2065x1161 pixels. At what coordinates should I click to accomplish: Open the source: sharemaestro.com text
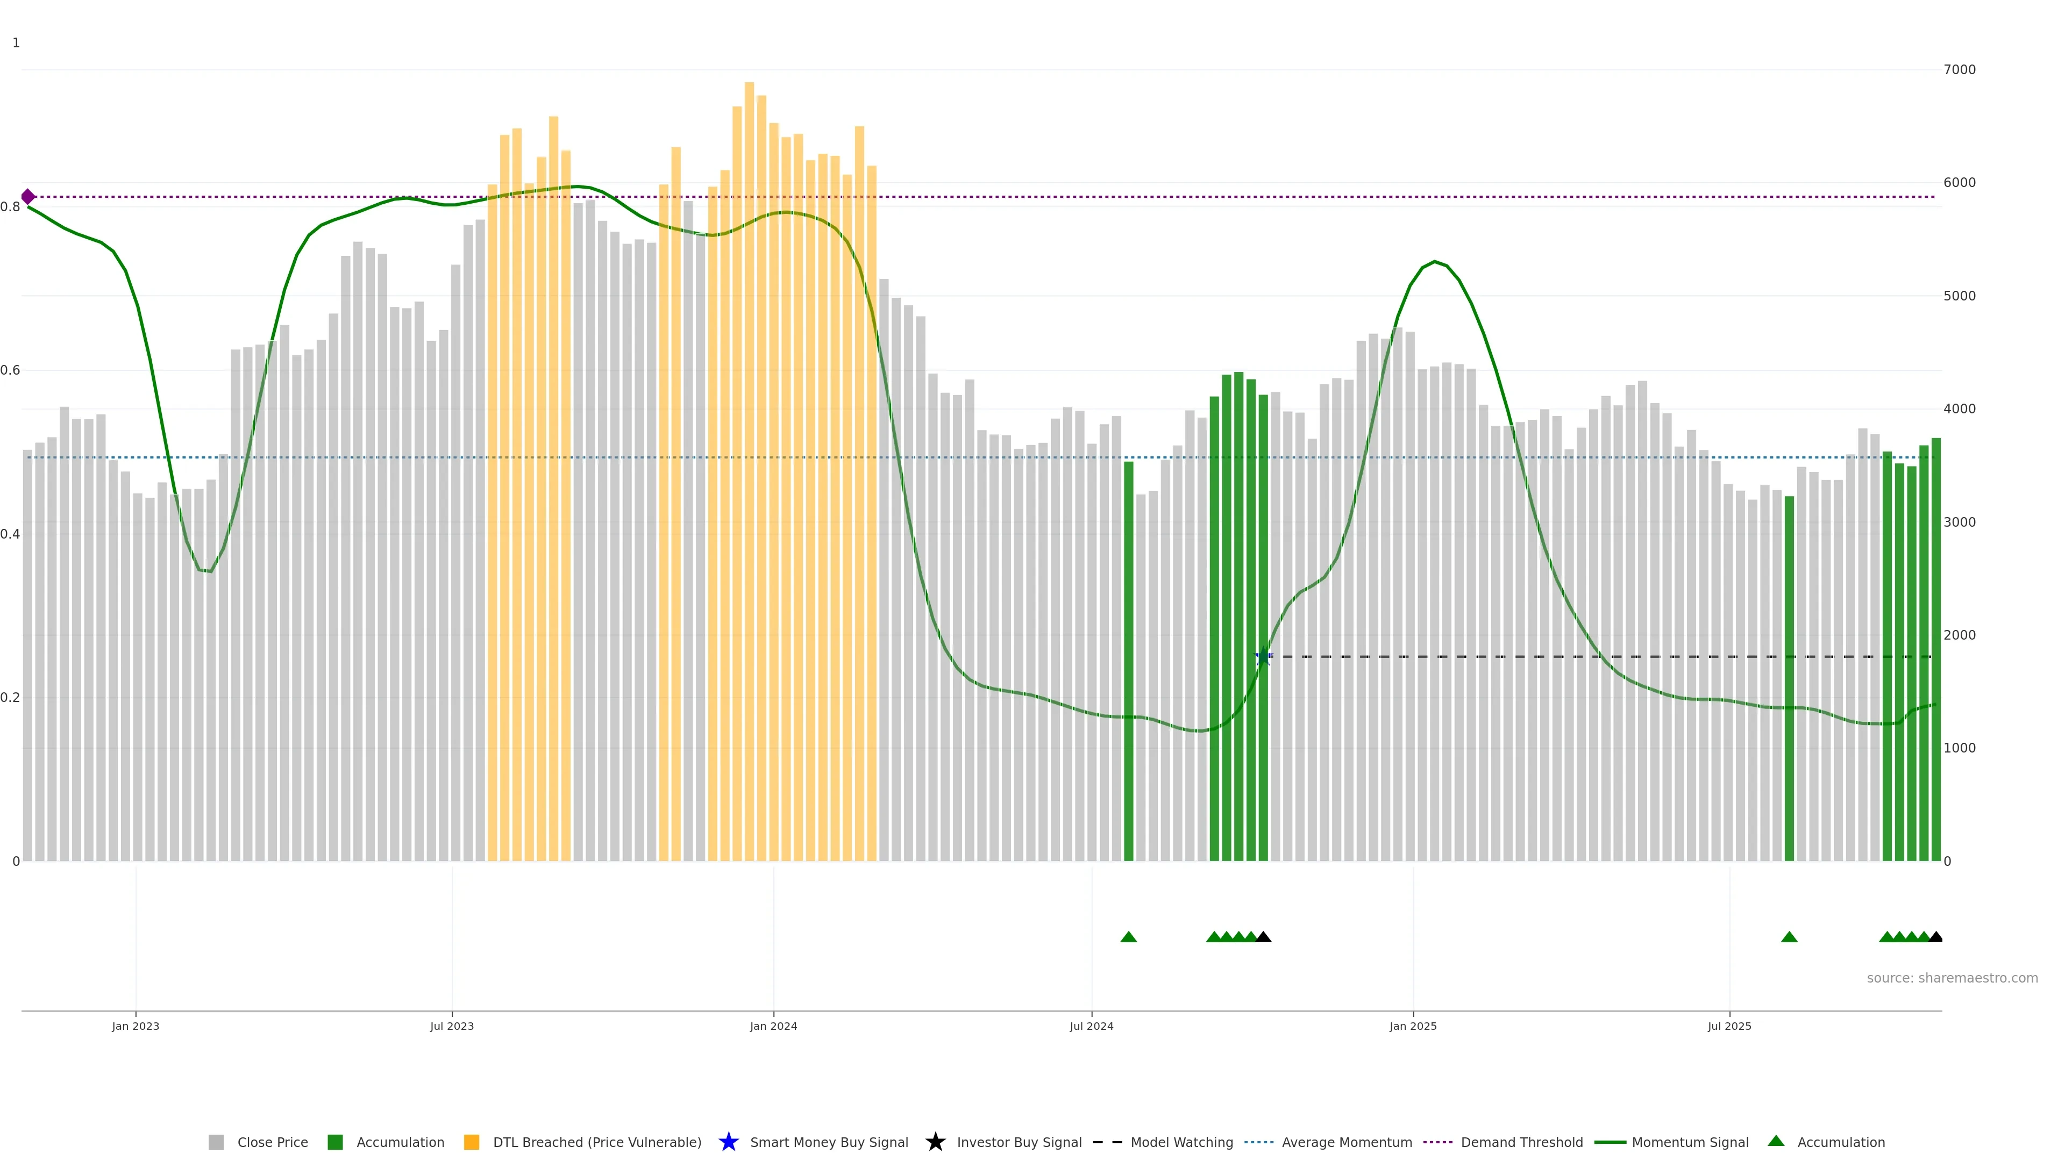(x=1952, y=978)
